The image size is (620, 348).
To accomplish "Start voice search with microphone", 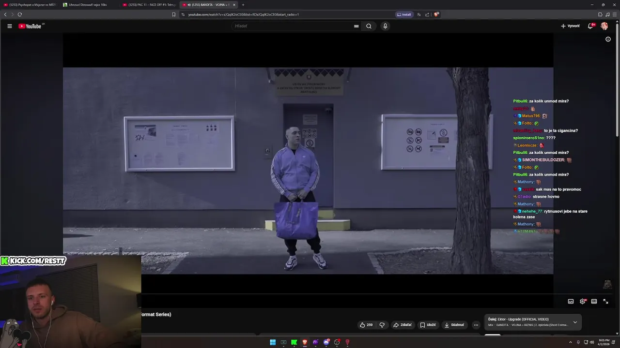I will click(385, 26).
